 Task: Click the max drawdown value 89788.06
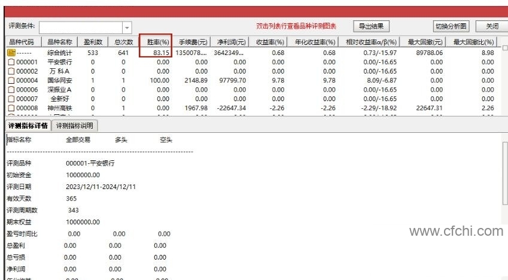[x=429, y=53]
